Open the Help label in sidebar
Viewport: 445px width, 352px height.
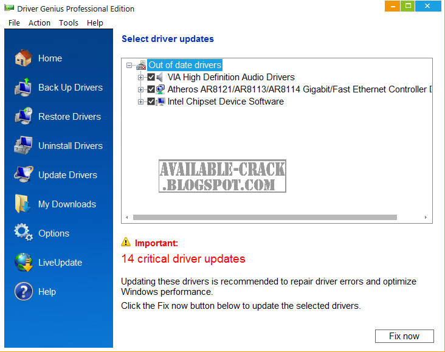coord(47,292)
